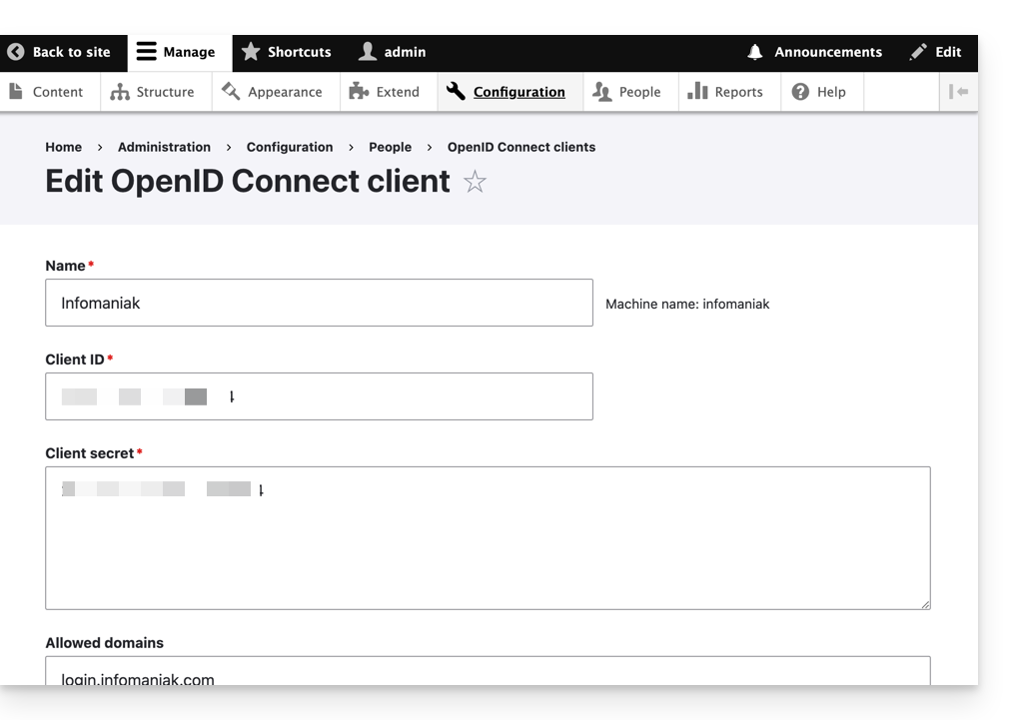The width and height of the screenshot is (1013, 720).
Task: Click the 'Name' field label
Action: [65, 266]
